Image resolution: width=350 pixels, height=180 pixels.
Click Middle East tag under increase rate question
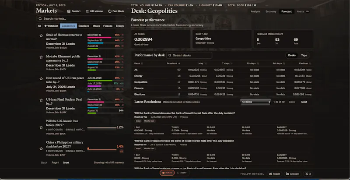149,149
